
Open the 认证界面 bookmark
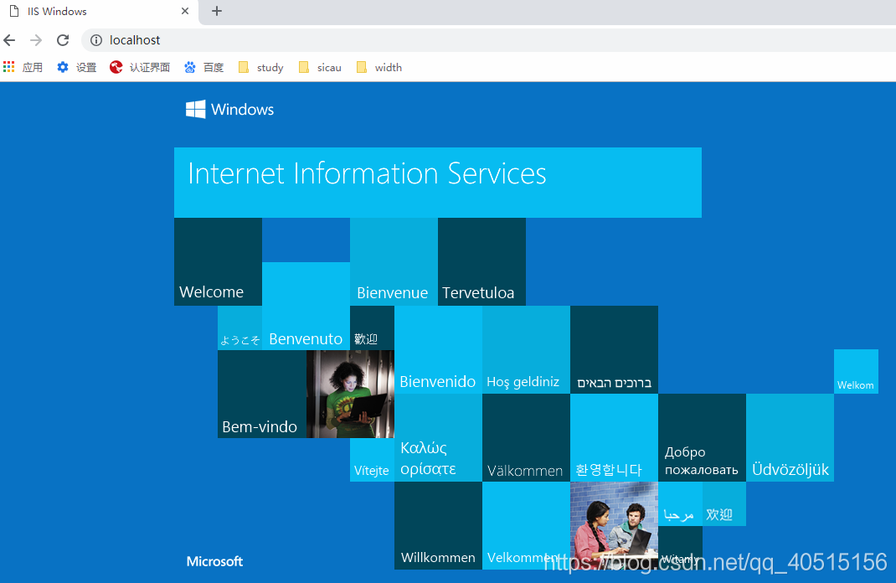pos(140,68)
